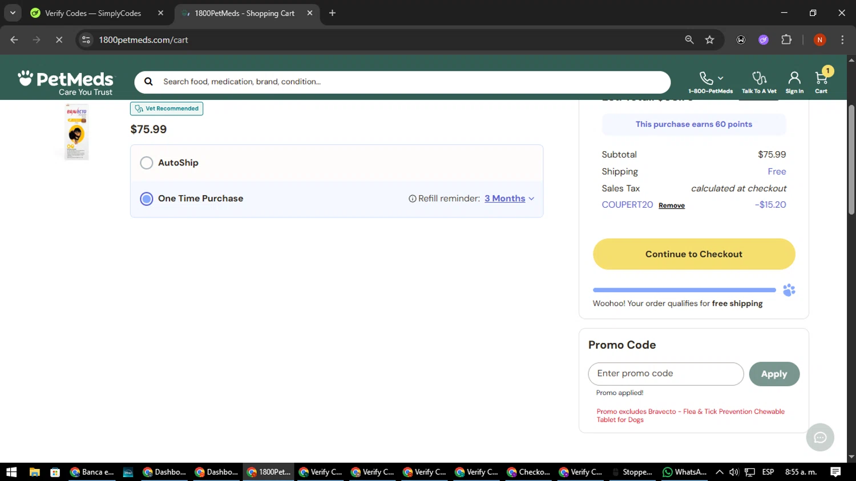The height and width of the screenshot is (481, 856).
Task: Open the 1-800-PetMeds phone icon
Action: coord(706,78)
